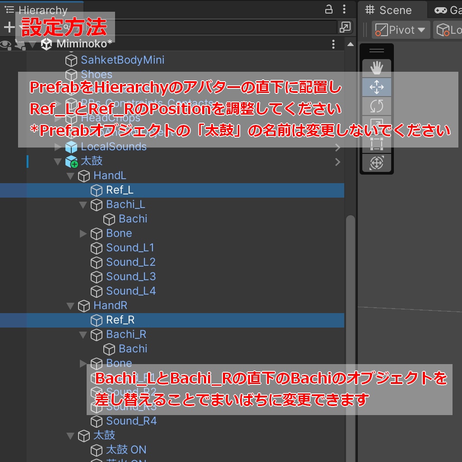The image size is (462, 462).
Task: Select the HandL object
Action: [110, 176]
